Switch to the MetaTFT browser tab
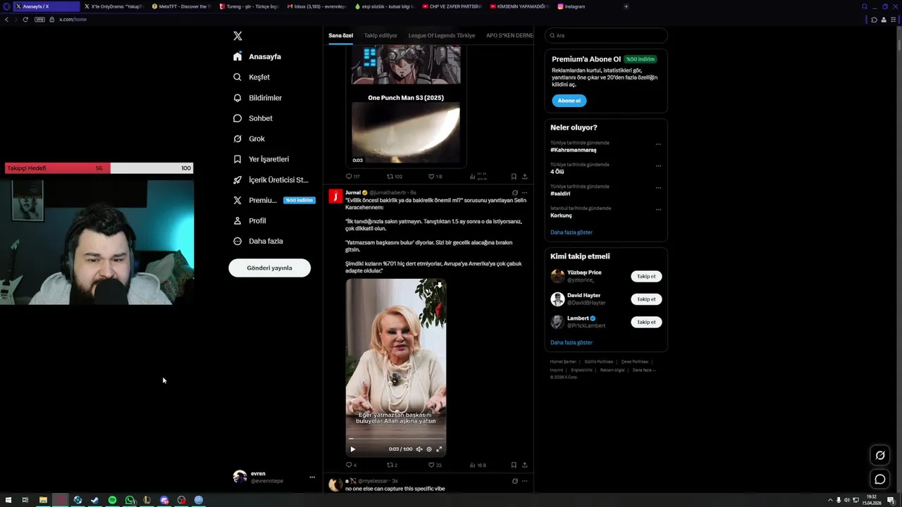Screen dimensions: 902x507 180,6
